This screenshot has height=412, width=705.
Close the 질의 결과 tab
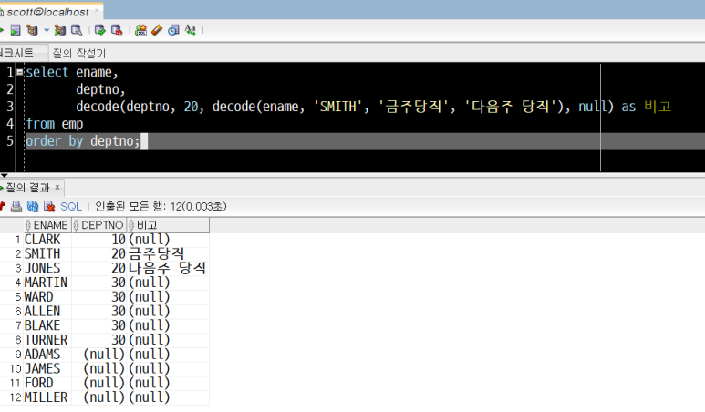[x=57, y=187]
